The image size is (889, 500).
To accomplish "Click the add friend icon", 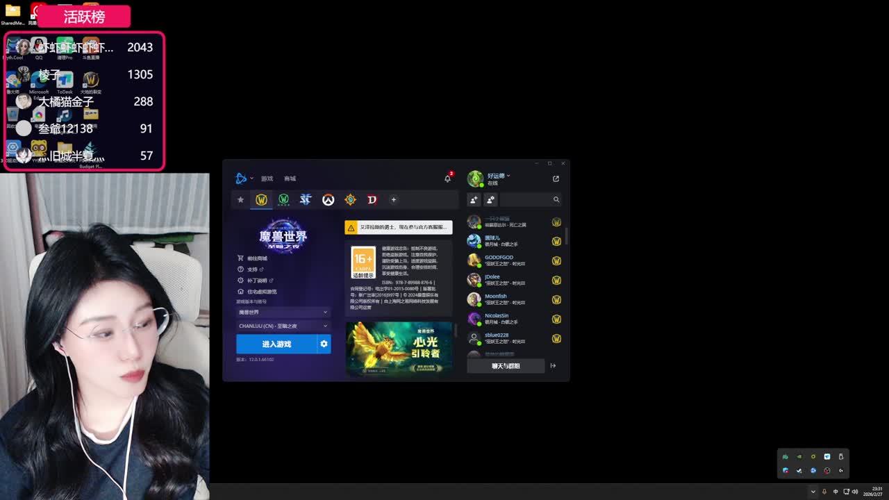I will (474, 199).
